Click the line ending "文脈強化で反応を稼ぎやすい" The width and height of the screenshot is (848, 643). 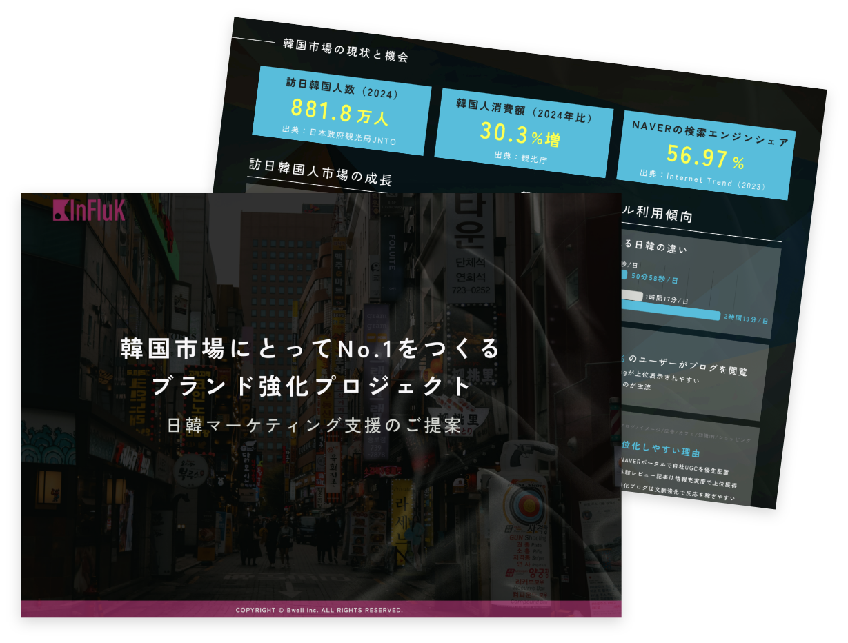point(678,493)
